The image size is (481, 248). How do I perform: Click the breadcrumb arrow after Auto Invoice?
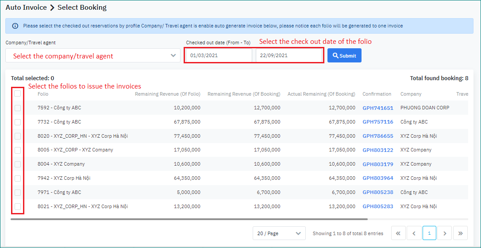(51, 8)
